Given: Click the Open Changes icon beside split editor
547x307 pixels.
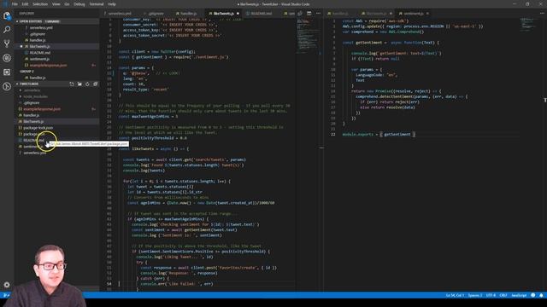Looking at the screenshot, I should click(300, 14).
